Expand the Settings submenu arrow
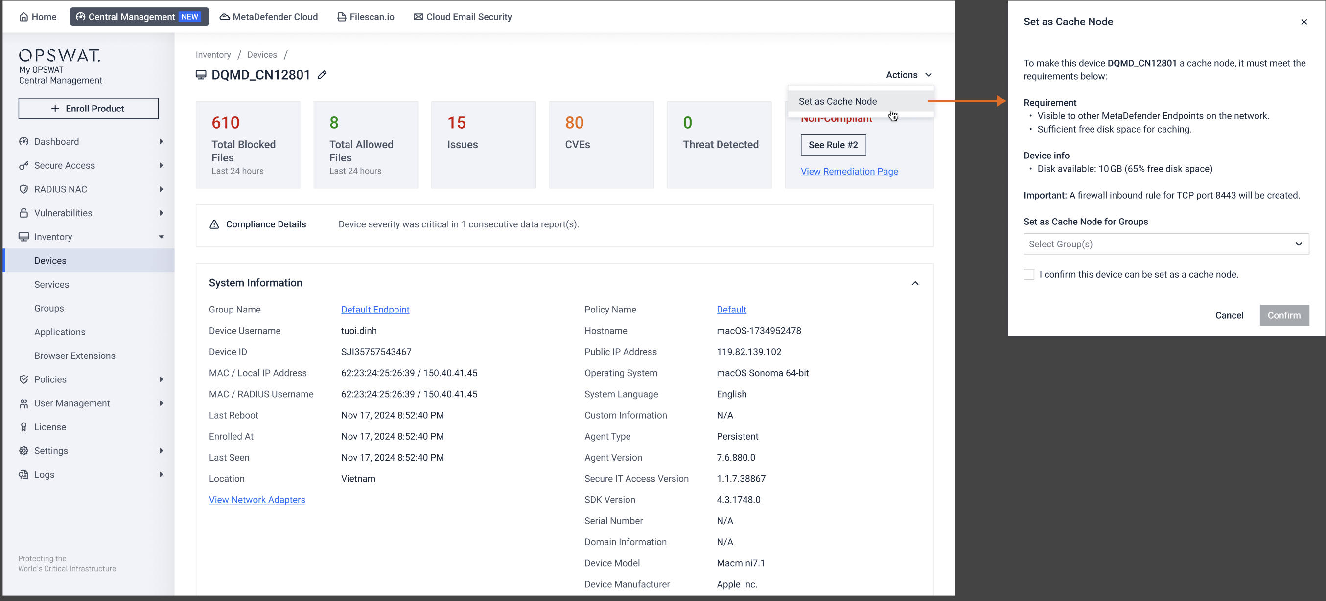Screen dimensions: 1326x601 (x=161, y=450)
